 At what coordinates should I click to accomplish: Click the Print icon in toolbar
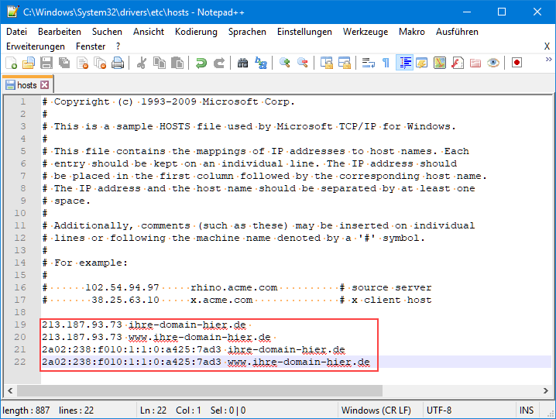(x=117, y=63)
